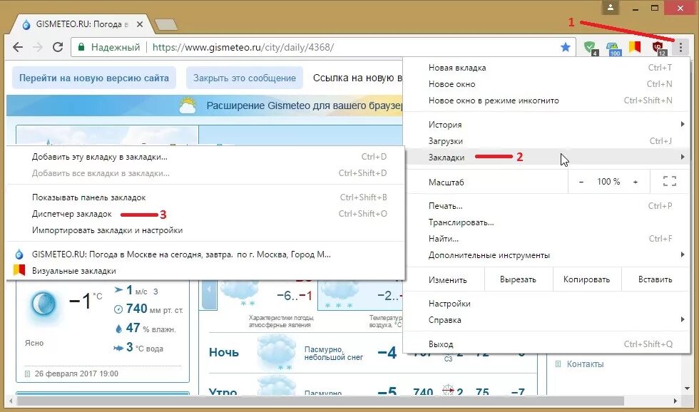Open Загрузки from the menu
Screen dimensions: 699x412
point(546,141)
